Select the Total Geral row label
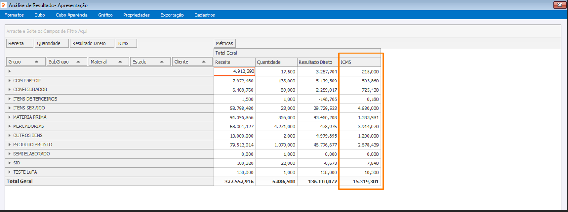568x212 pixels. [109, 181]
